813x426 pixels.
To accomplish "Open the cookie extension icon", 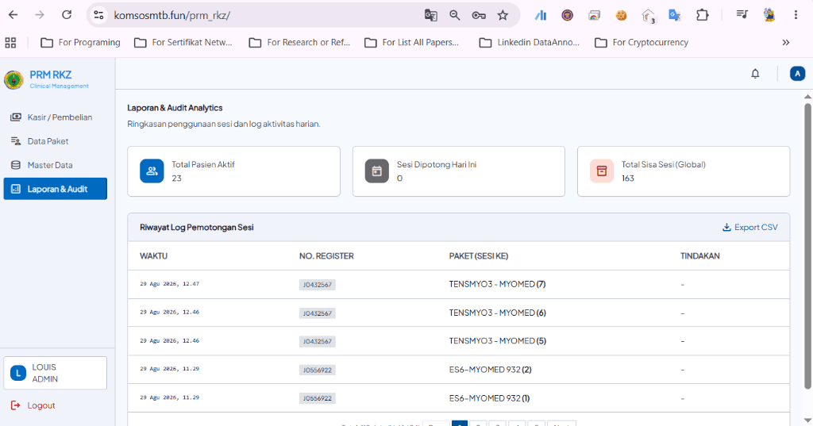I will (621, 16).
